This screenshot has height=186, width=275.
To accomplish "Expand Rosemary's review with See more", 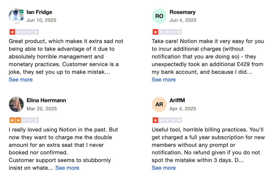I will click(x=164, y=80).
